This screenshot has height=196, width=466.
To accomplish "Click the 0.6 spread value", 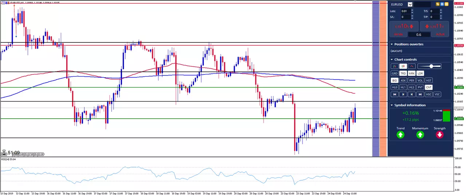I will tap(419, 34).
